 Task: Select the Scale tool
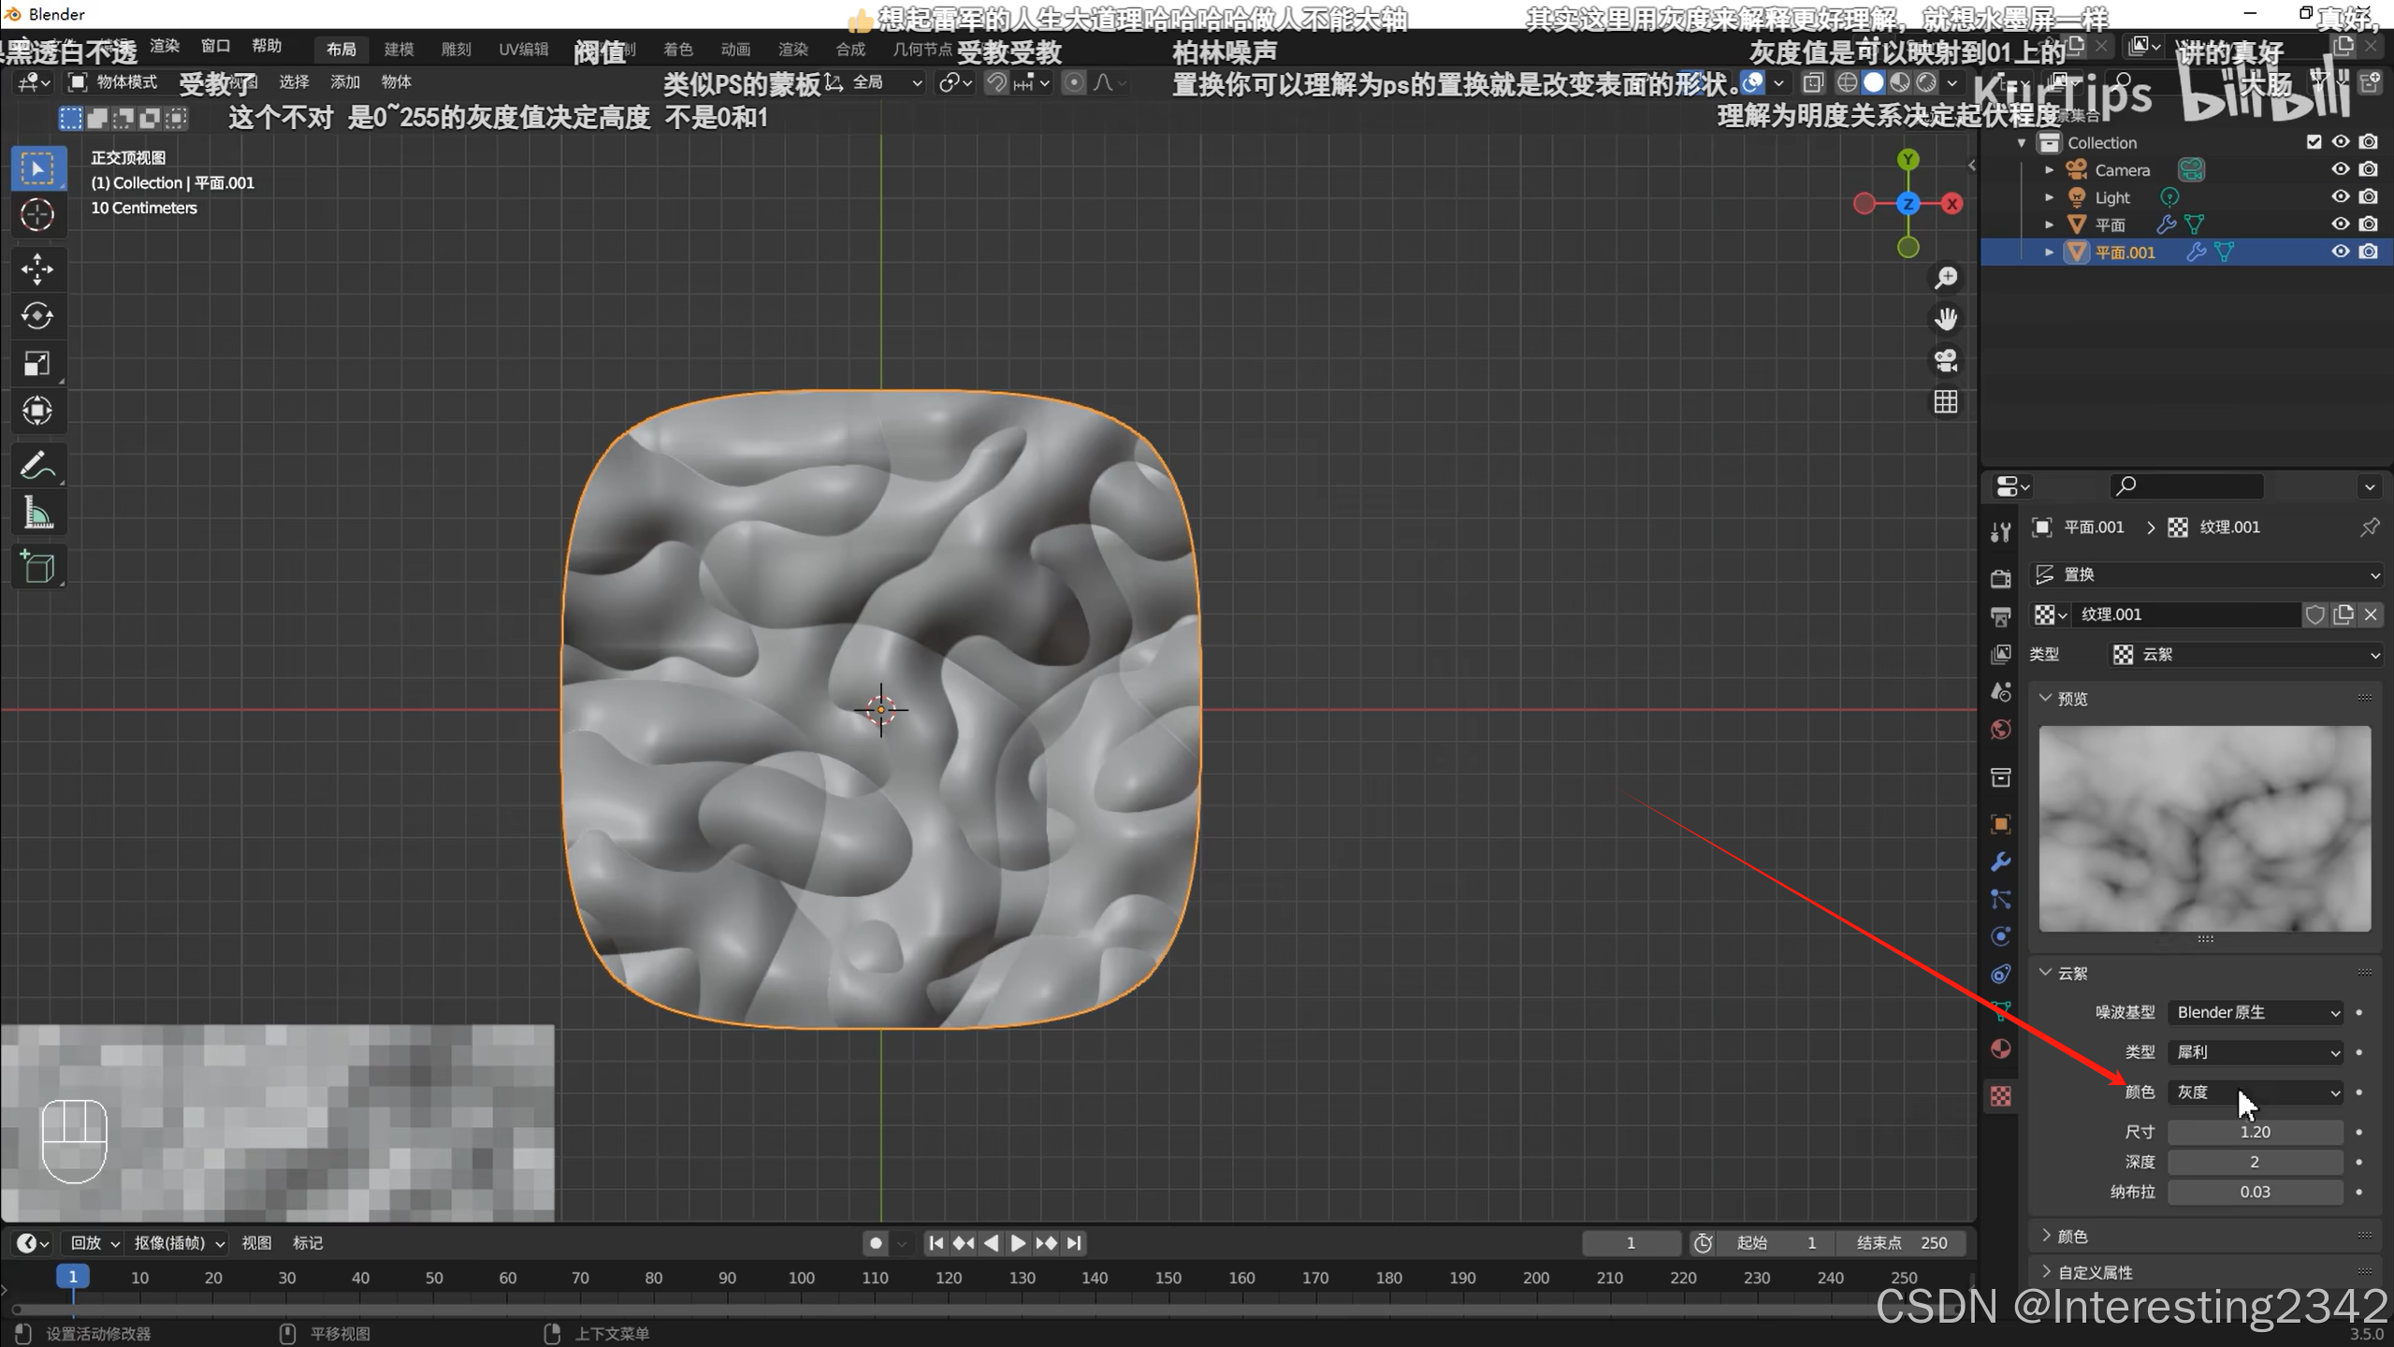click(x=37, y=363)
